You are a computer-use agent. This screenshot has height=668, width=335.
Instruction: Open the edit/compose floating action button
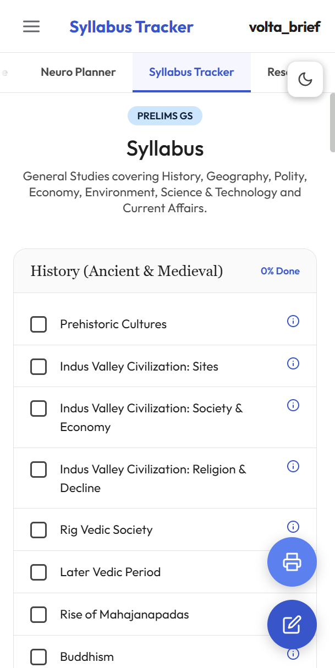click(x=292, y=625)
